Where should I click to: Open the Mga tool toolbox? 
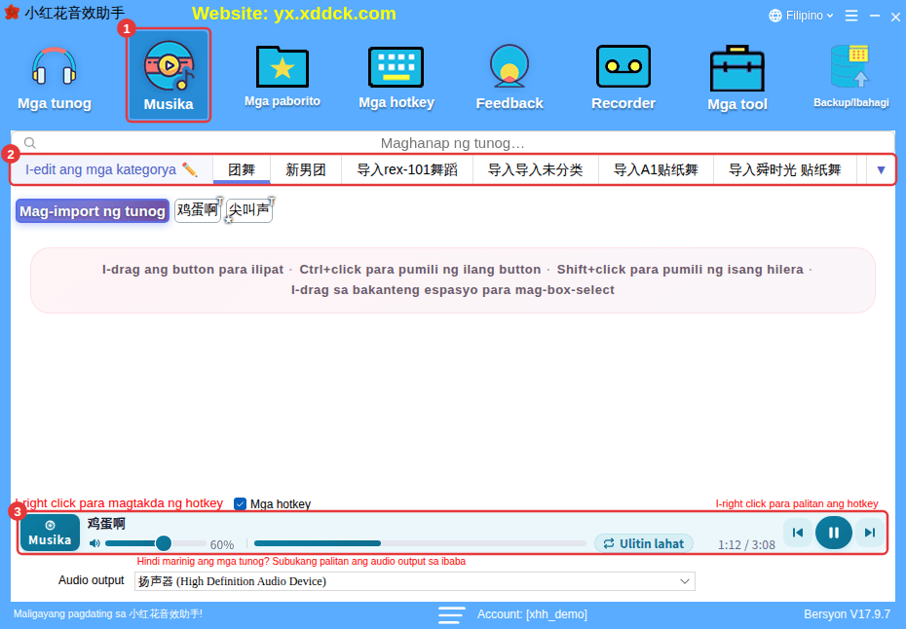click(x=737, y=79)
